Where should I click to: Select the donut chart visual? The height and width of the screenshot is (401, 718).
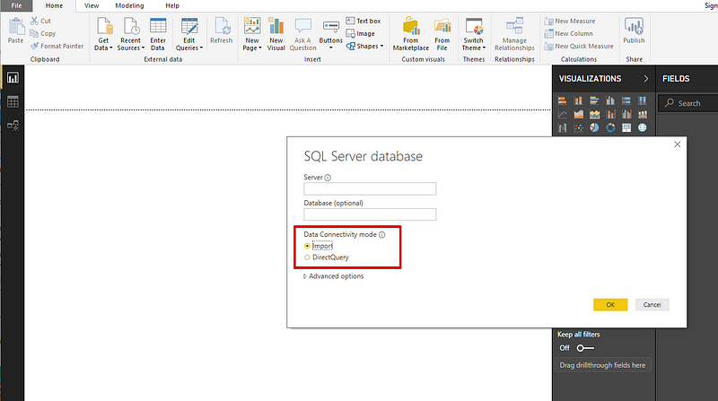(x=610, y=127)
